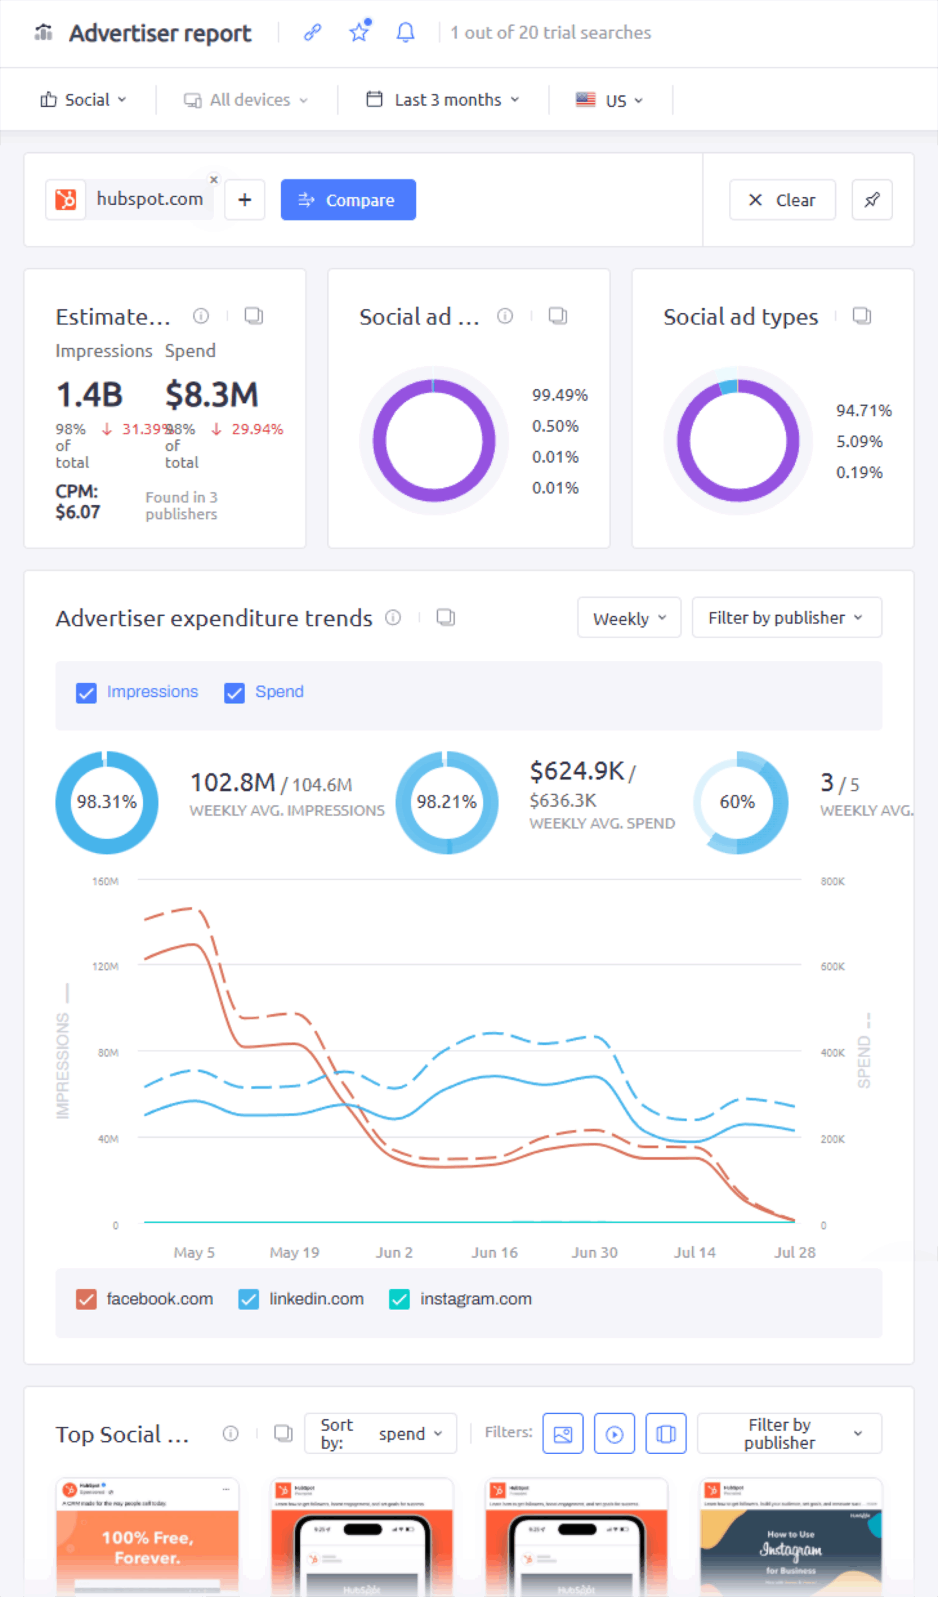Image resolution: width=938 pixels, height=1597 pixels.
Task: Filter ads by video type
Action: click(x=614, y=1434)
